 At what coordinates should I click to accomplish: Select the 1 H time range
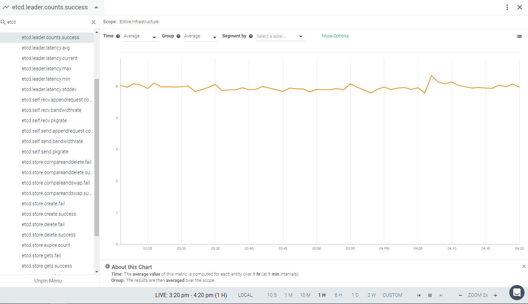[322, 295]
